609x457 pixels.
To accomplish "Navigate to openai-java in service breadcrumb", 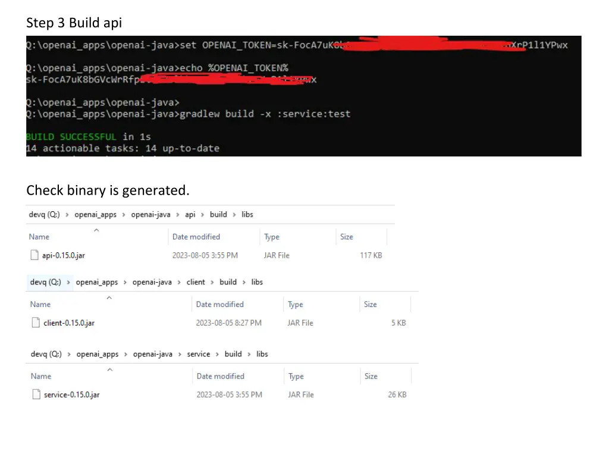I will [153, 354].
